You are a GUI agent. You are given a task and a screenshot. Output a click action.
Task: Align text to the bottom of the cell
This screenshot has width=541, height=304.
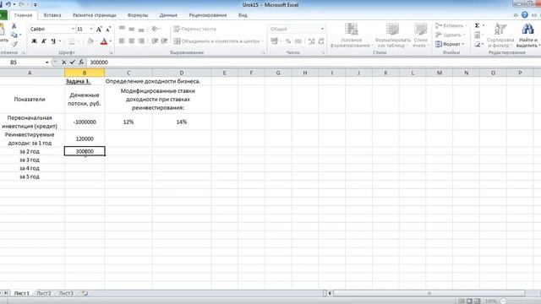click(141, 30)
